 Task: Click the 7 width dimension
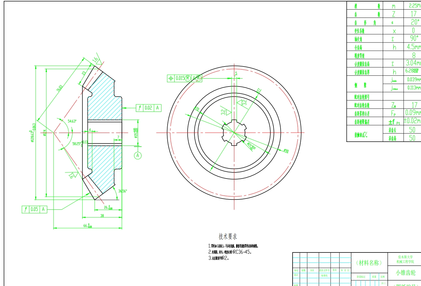(x=118, y=137)
